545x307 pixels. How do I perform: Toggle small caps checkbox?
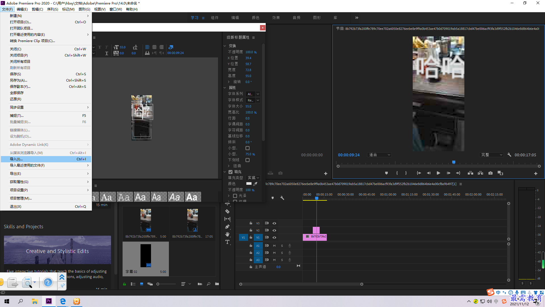[248, 148]
